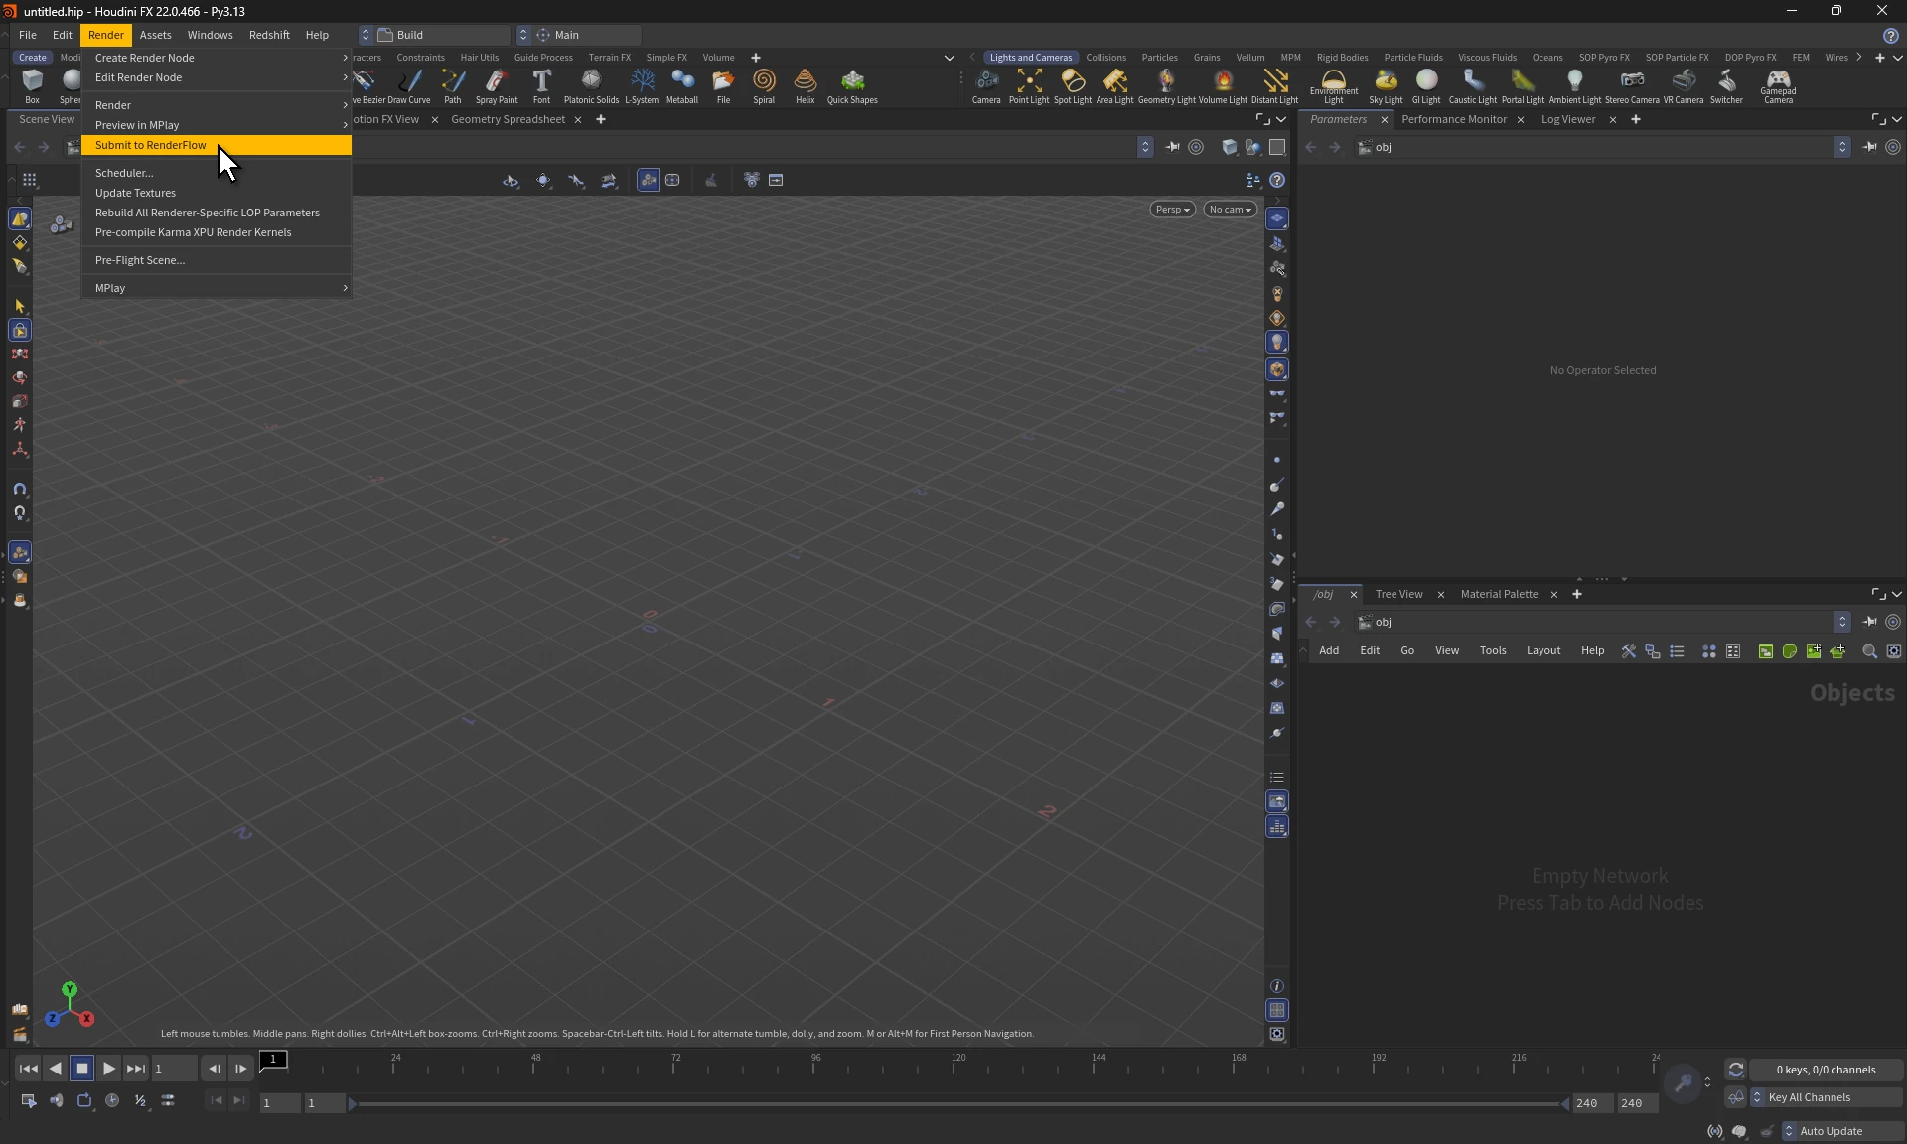Open the No cam camera dropdown
The width and height of the screenshot is (1907, 1144).
(1230, 210)
